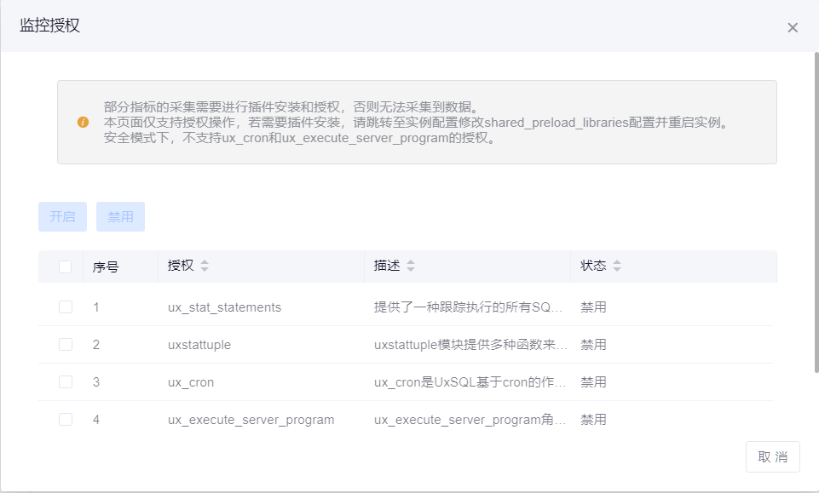Click the 授权 column header label
Viewport: 819px width, 493px height.
[x=181, y=266]
